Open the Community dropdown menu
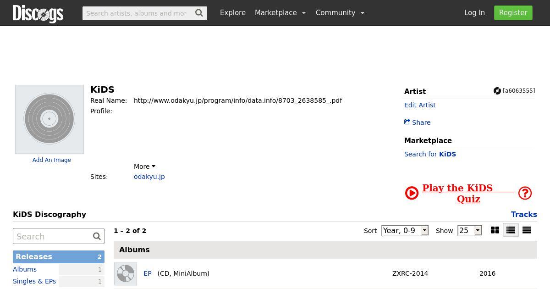550x289 pixels. [340, 13]
